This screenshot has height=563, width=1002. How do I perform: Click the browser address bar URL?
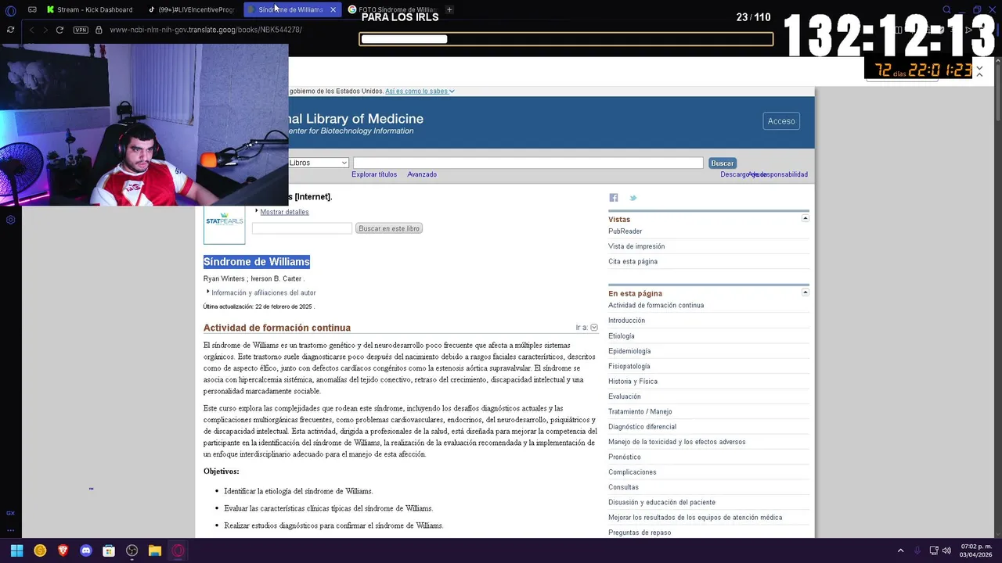pos(206,30)
